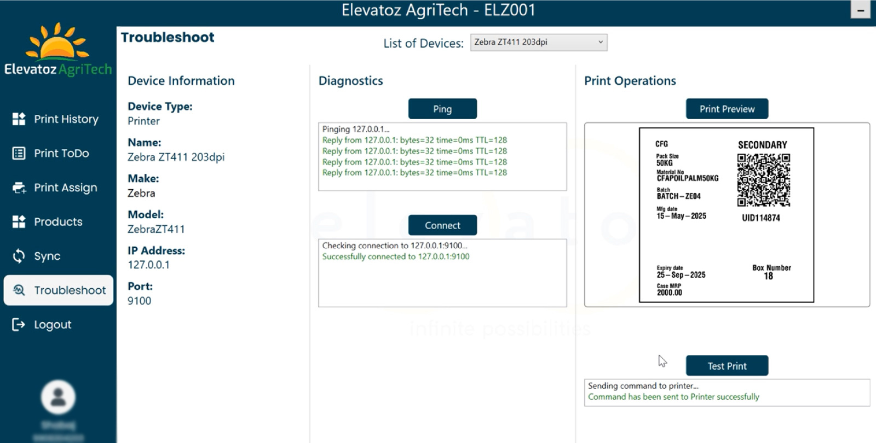Click the Elevatoz AgriTech sun logo
876x443 pixels.
pyautogui.click(x=57, y=43)
